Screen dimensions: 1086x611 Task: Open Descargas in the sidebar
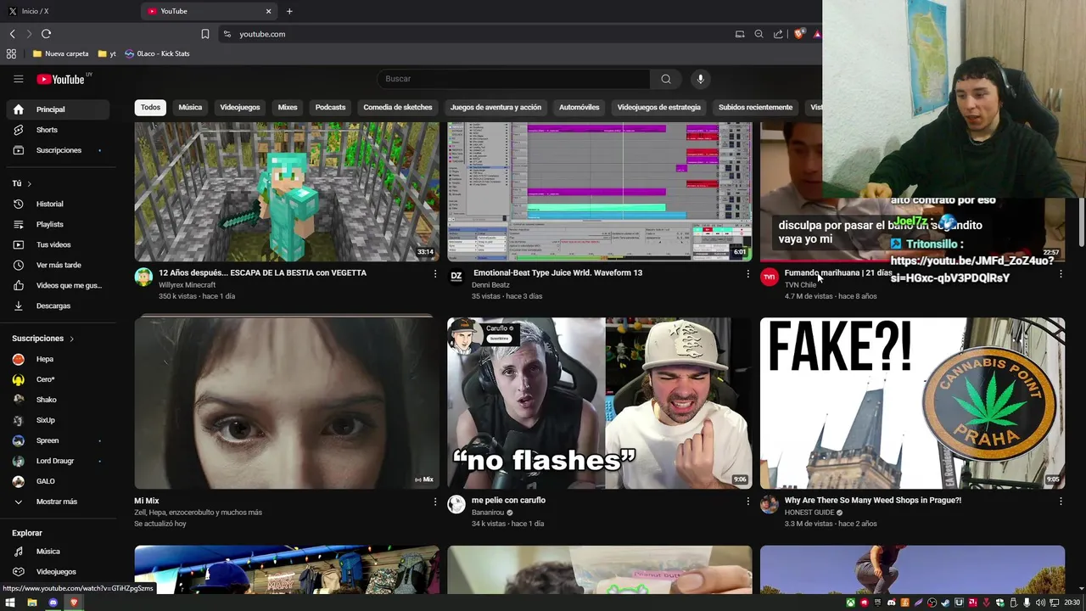point(59,305)
